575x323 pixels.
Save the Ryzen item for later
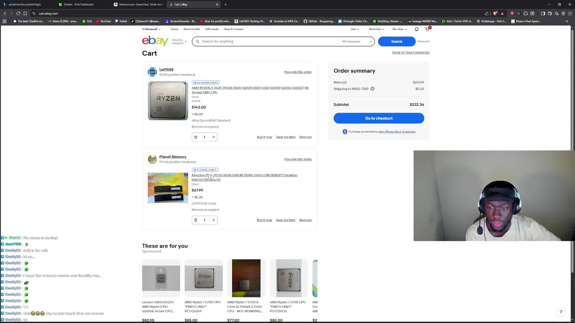tap(286, 137)
